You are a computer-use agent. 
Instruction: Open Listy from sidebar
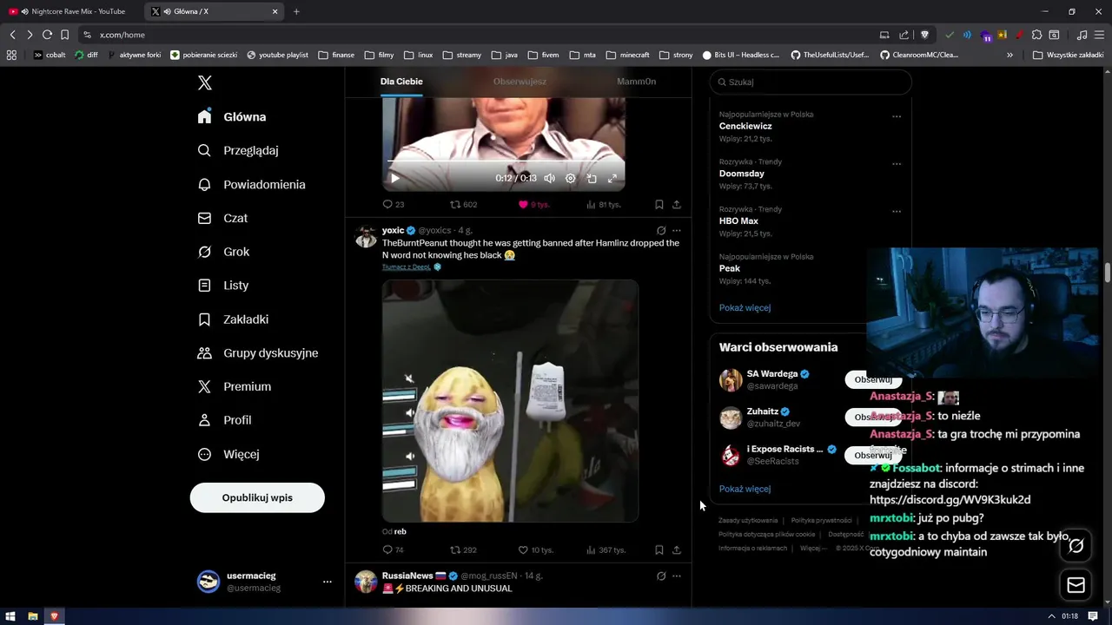[x=223, y=285]
